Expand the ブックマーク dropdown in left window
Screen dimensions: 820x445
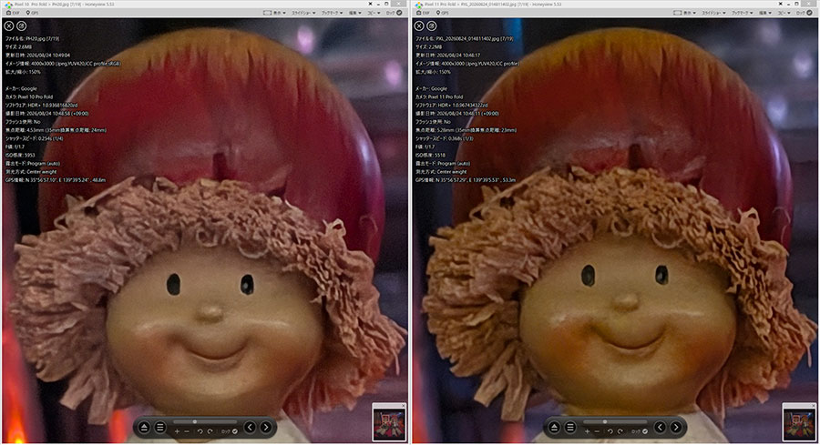coord(332,13)
